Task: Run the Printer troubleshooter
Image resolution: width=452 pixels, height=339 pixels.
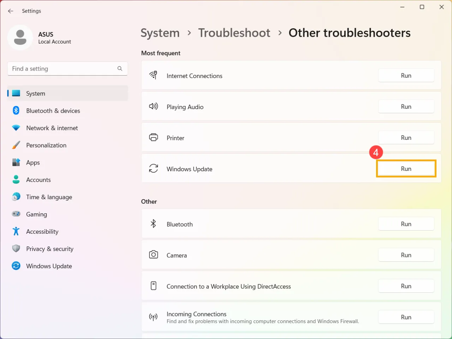Action: click(x=406, y=138)
